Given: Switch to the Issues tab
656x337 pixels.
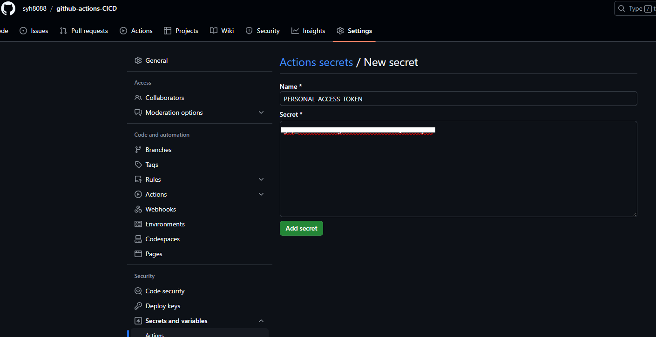Looking at the screenshot, I should 34,31.
